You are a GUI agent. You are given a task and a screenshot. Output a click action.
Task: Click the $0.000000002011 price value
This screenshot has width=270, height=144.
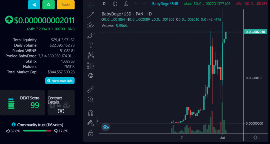[44, 20]
